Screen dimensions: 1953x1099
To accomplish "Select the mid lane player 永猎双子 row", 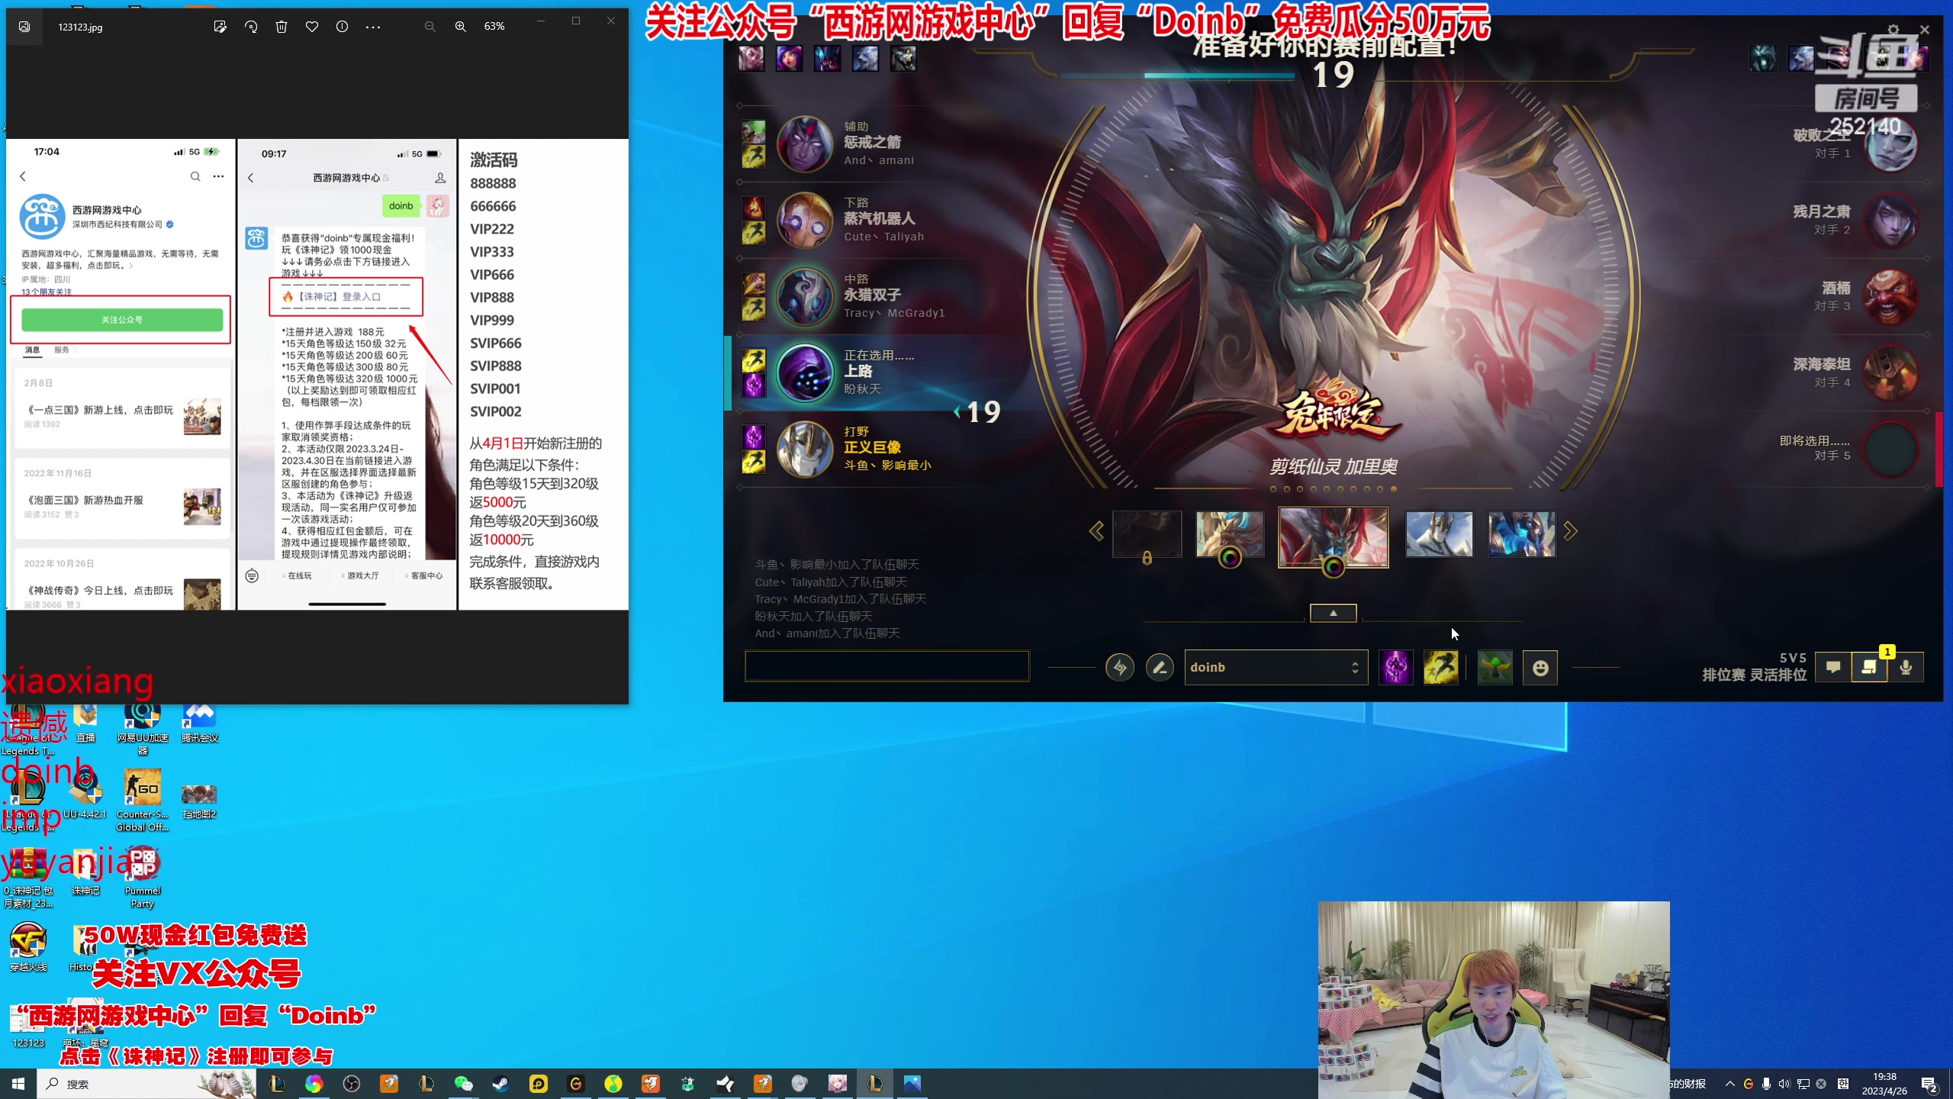I will pyautogui.click(x=877, y=295).
